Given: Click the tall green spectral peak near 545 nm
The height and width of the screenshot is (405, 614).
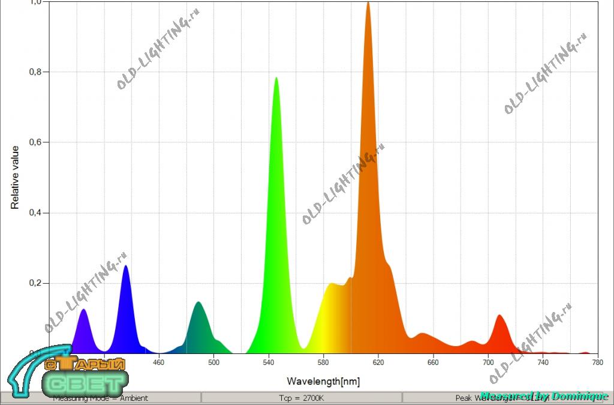Looking at the screenshot, I should [276, 215].
